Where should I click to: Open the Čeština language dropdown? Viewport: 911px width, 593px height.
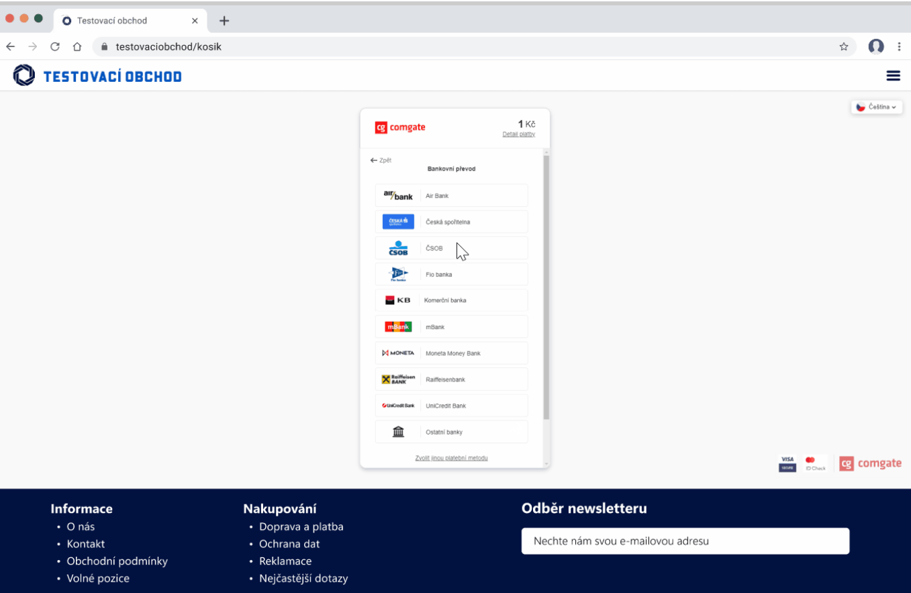(x=877, y=107)
